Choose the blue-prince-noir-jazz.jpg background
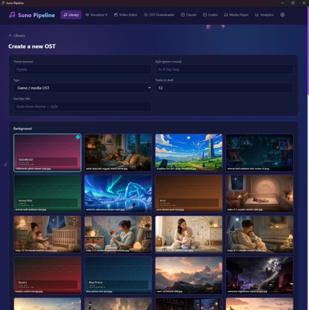309x310 pixels. tap(118, 275)
